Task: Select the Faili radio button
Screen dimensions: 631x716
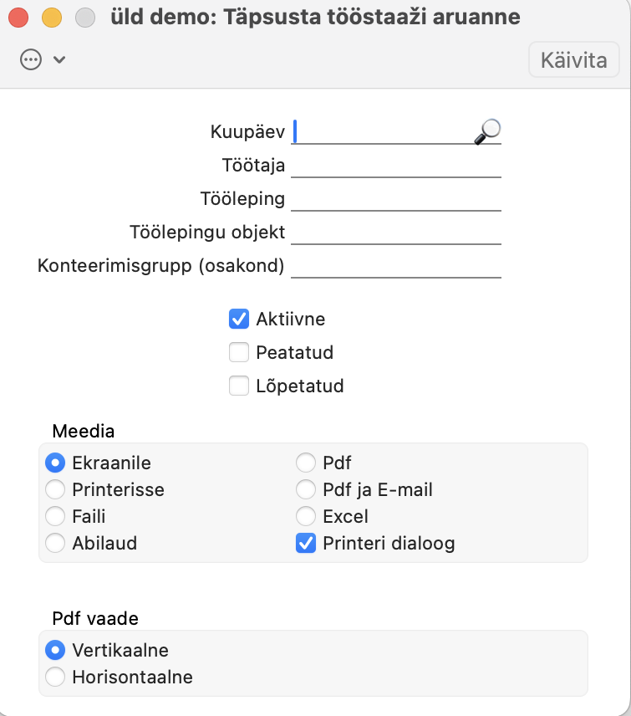Action: 55,516
